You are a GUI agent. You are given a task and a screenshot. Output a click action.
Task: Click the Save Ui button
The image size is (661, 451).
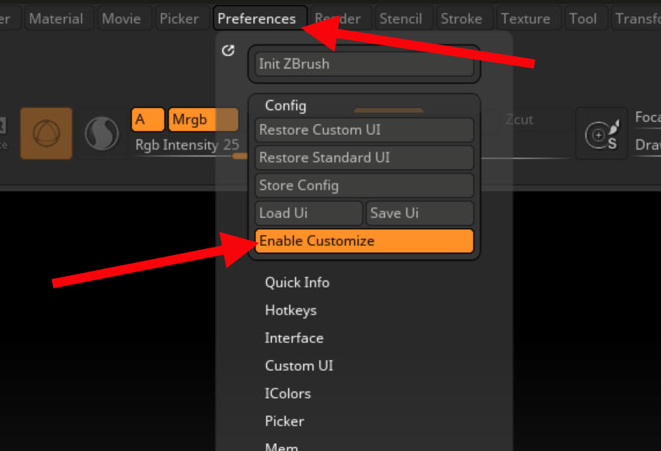[420, 214]
